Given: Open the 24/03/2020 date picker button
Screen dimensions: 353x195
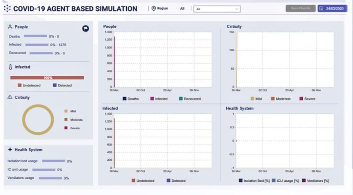Looking at the screenshot, I should coord(332,9).
